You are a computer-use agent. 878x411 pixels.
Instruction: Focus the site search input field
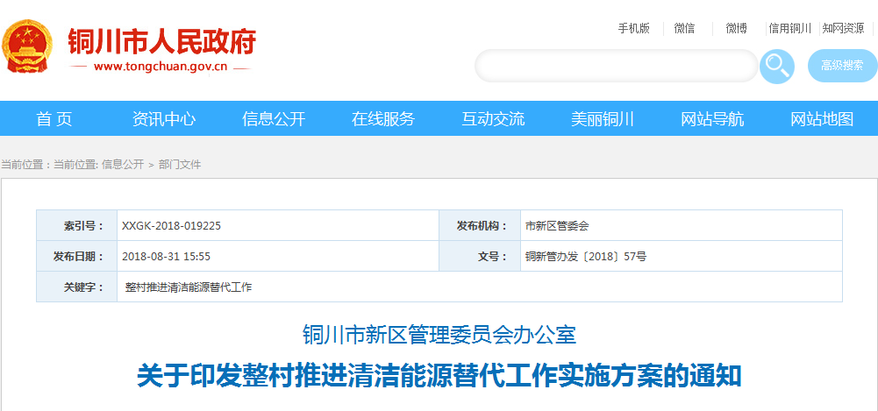[x=616, y=66]
